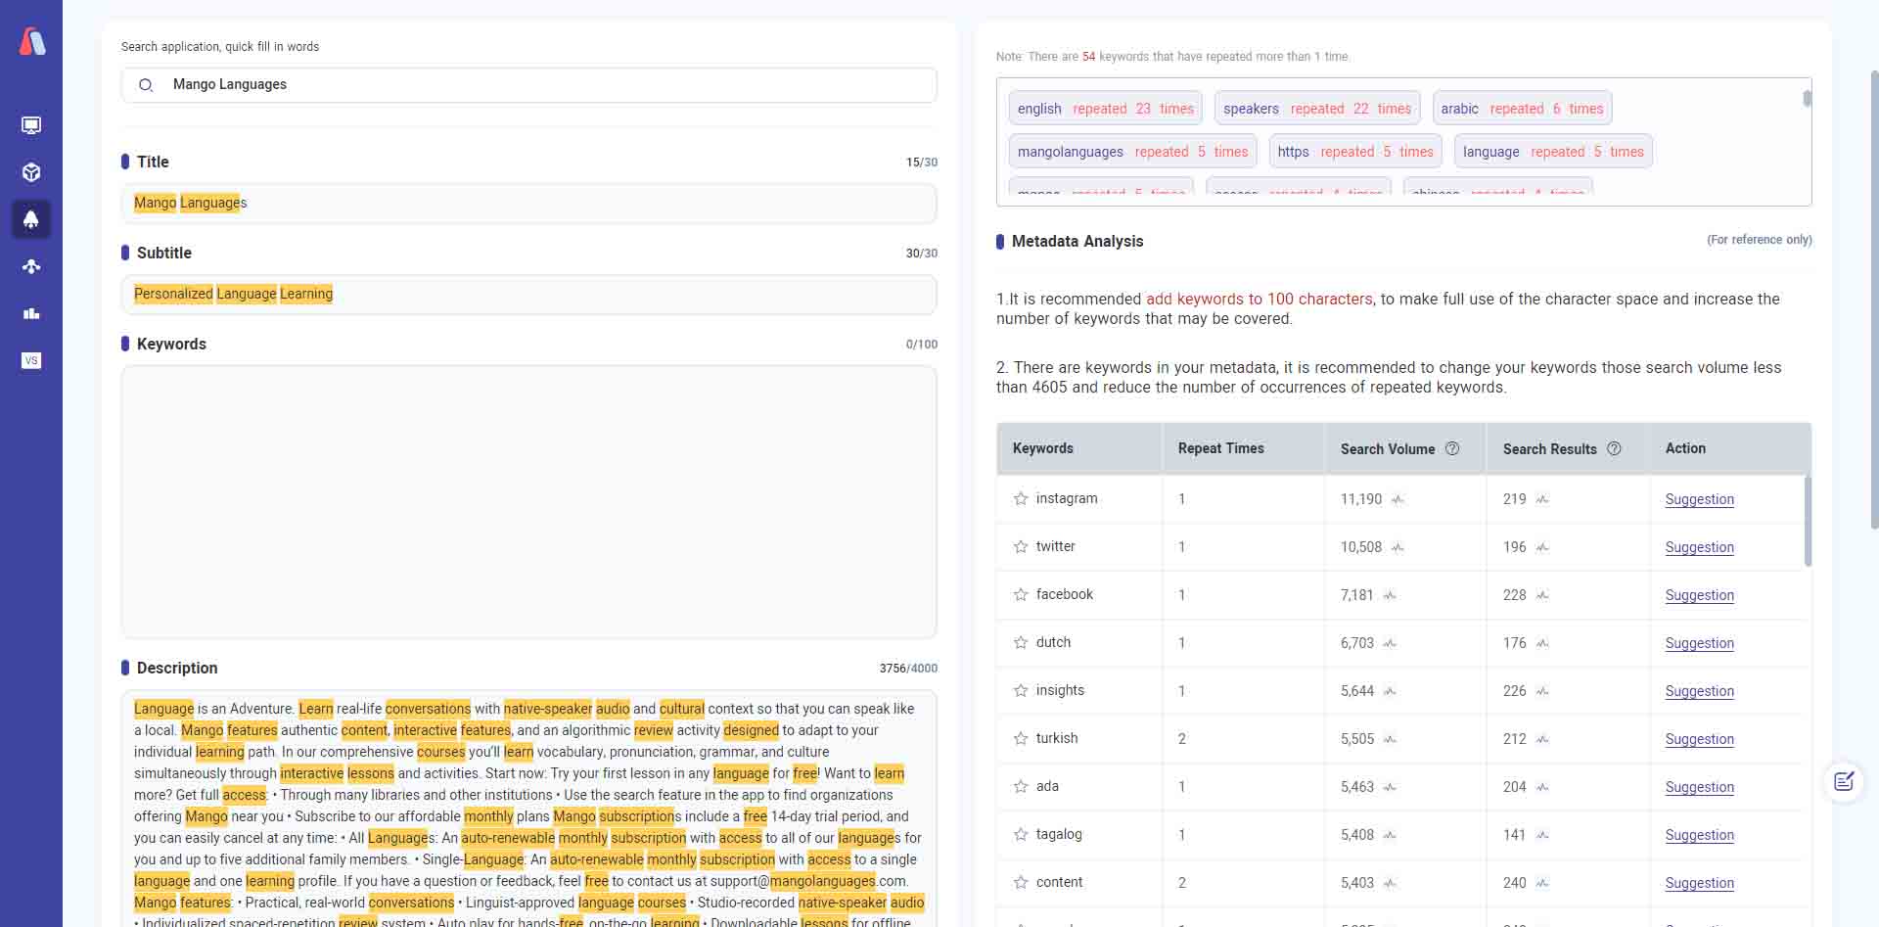The image size is (1879, 927).
Task: Open Search Volume help icon
Action: point(1452,448)
